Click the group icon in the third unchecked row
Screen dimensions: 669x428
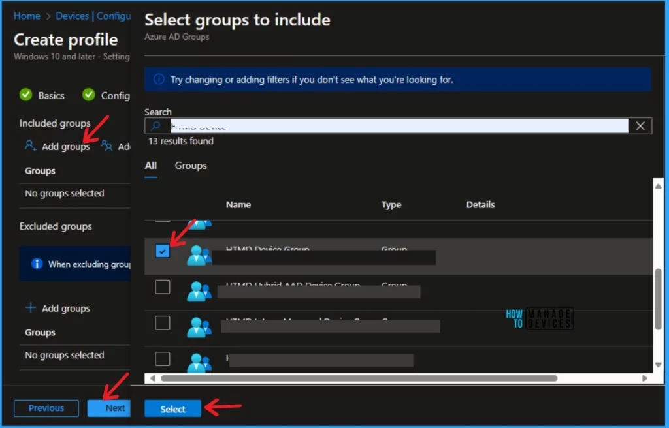[x=199, y=328]
